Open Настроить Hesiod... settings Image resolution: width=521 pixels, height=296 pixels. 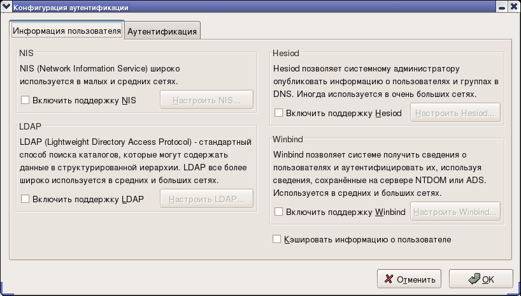[455, 114]
